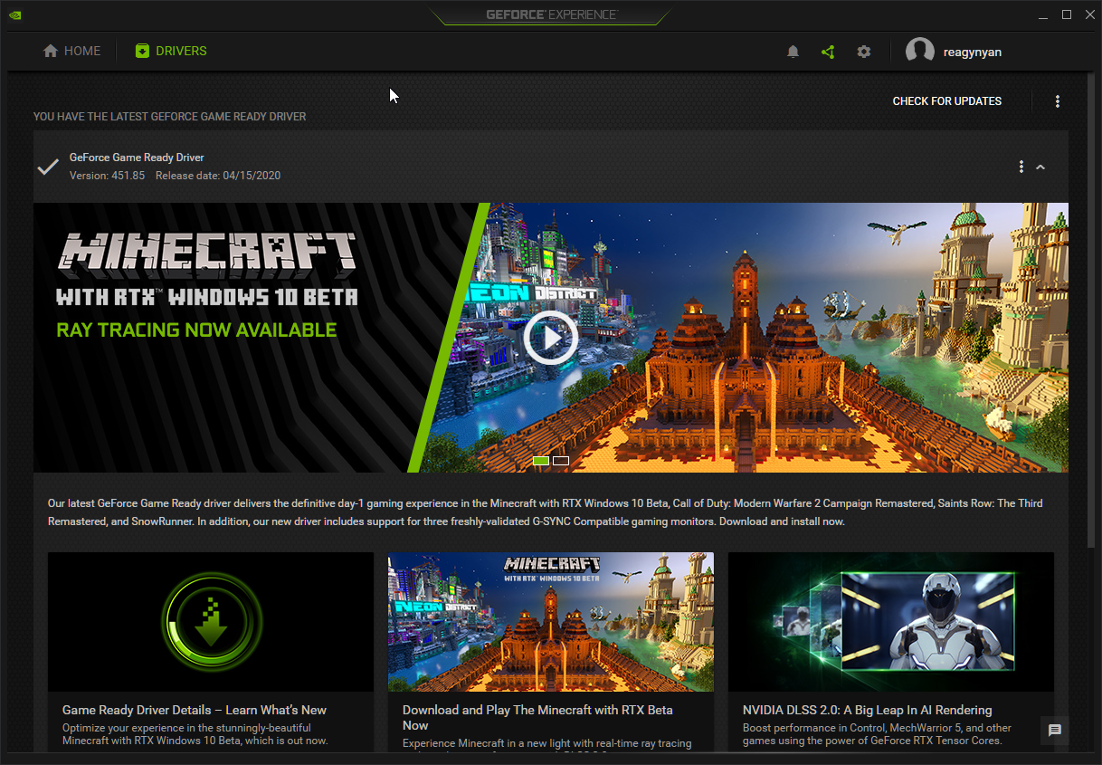The width and height of the screenshot is (1102, 765).
Task: Play the Minecraft RTX banner video
Action: click(550, 338)
